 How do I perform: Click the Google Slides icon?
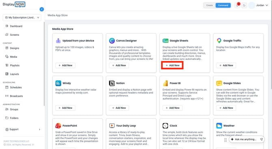click(219, 83)
